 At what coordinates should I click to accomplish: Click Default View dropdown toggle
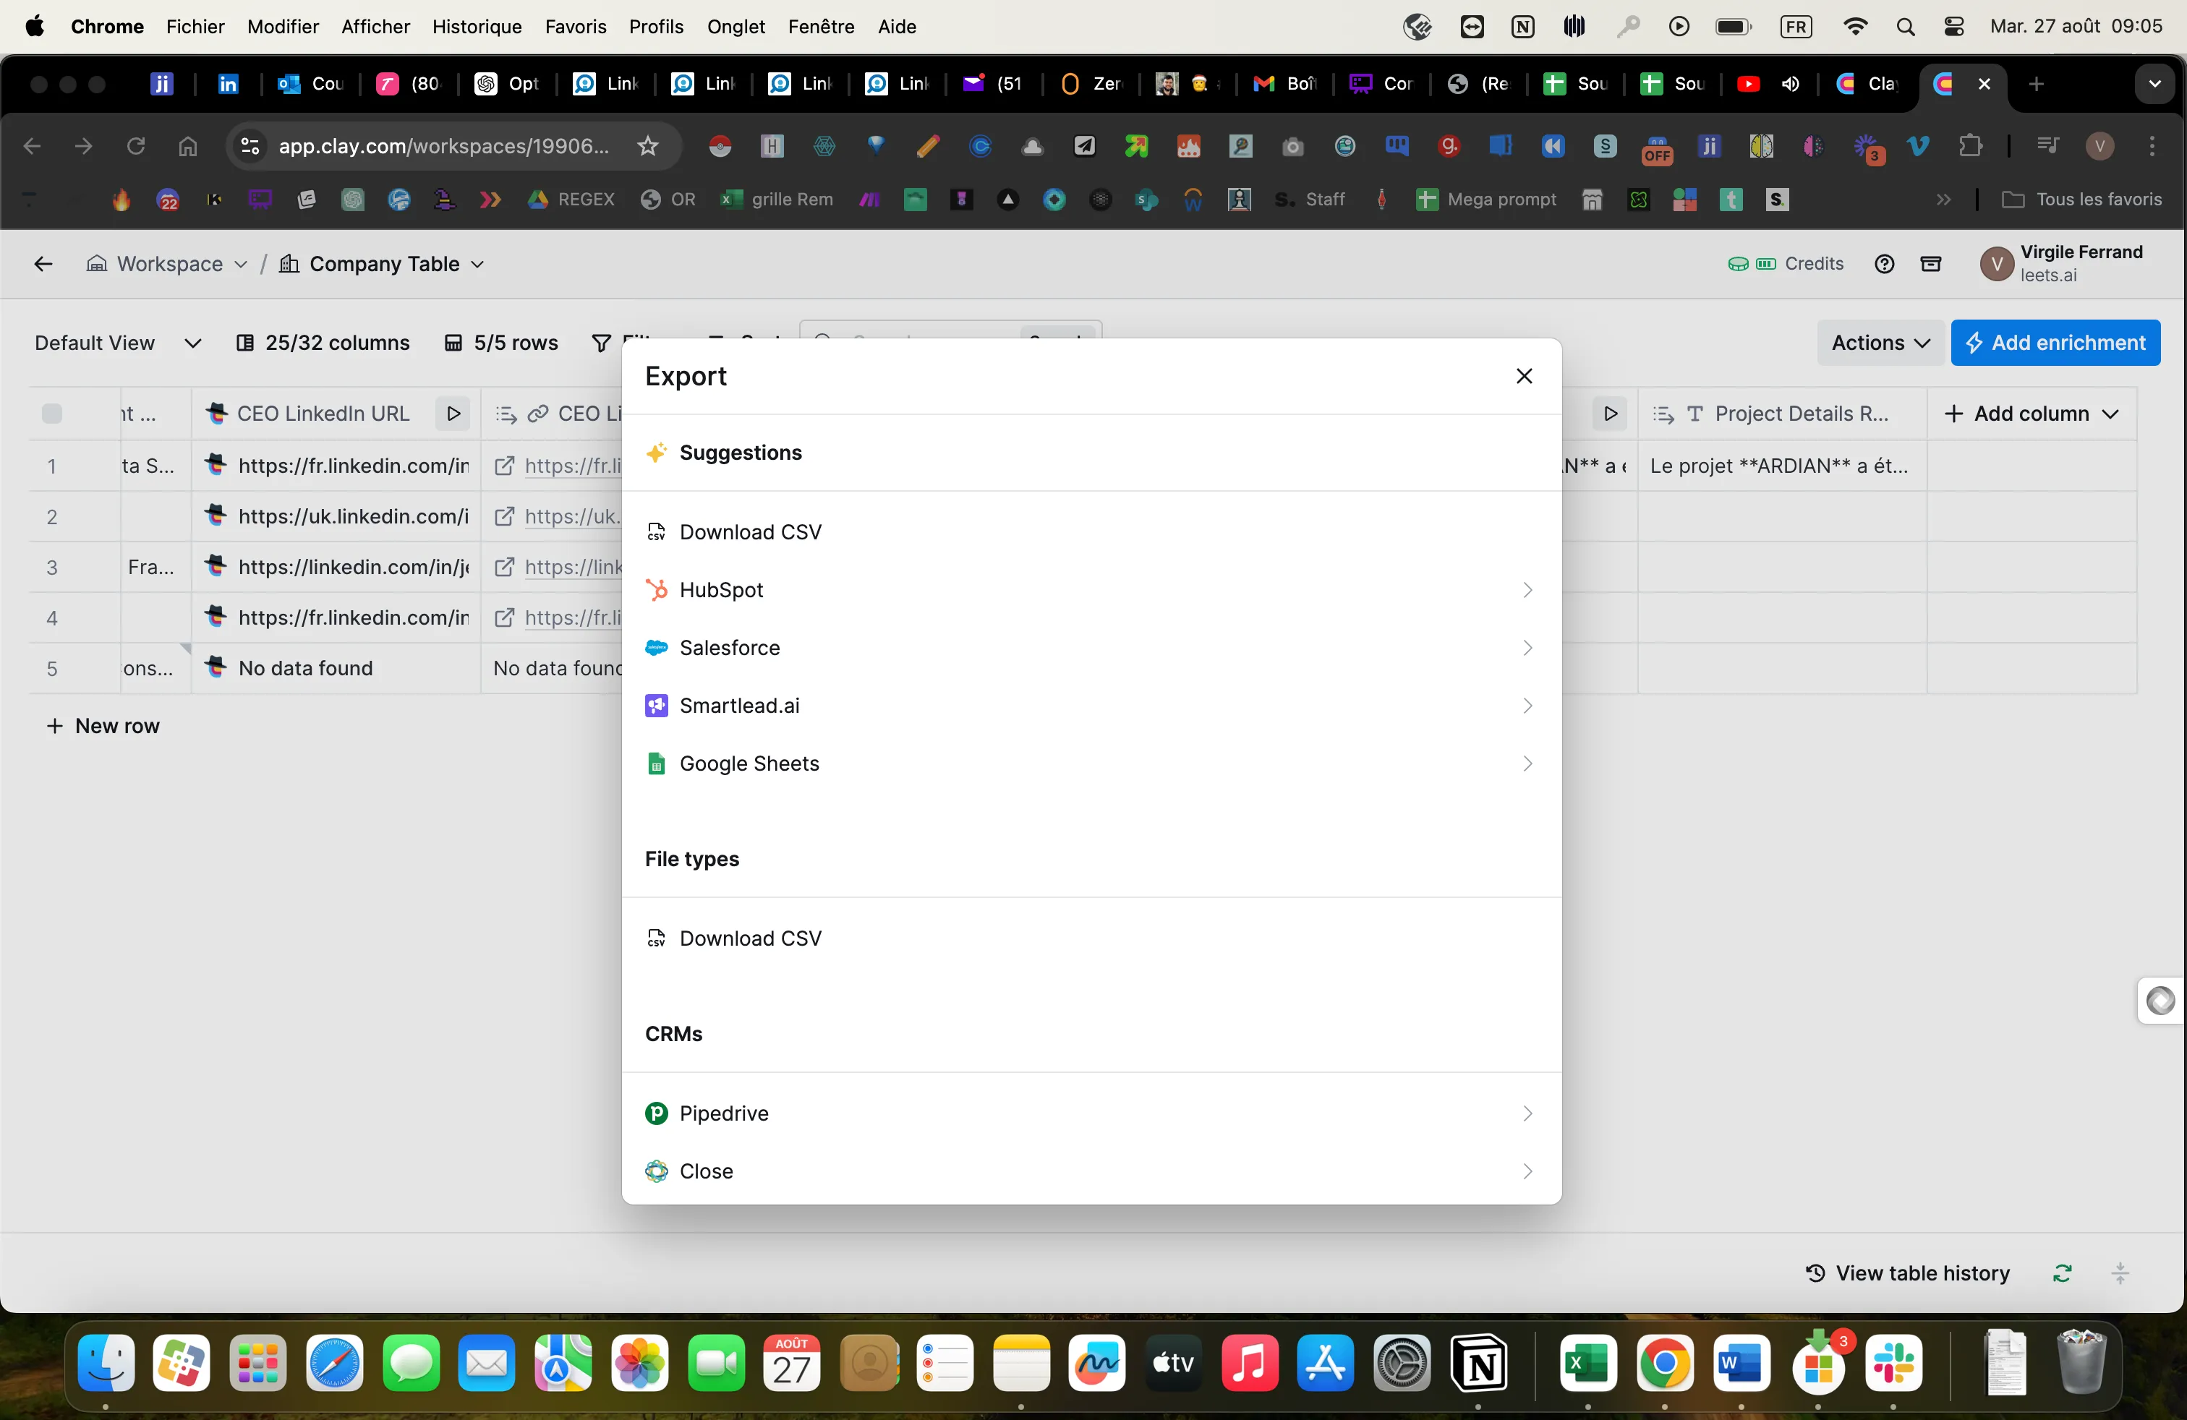tap(189, 343)
